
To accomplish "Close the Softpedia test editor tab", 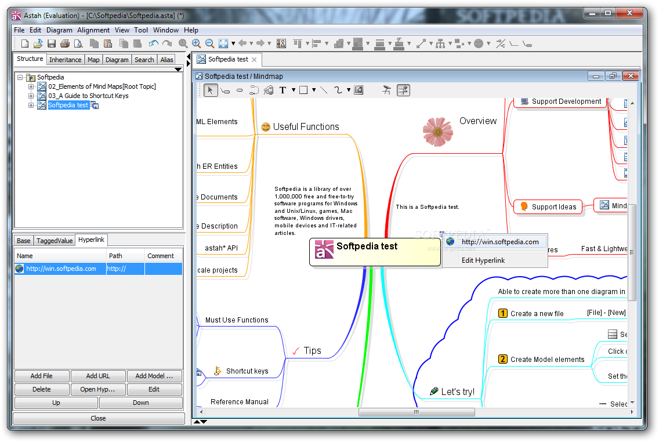I will click(254, 60).
